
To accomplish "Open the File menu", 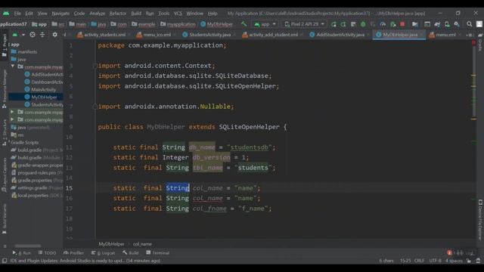I will [17, 14].
